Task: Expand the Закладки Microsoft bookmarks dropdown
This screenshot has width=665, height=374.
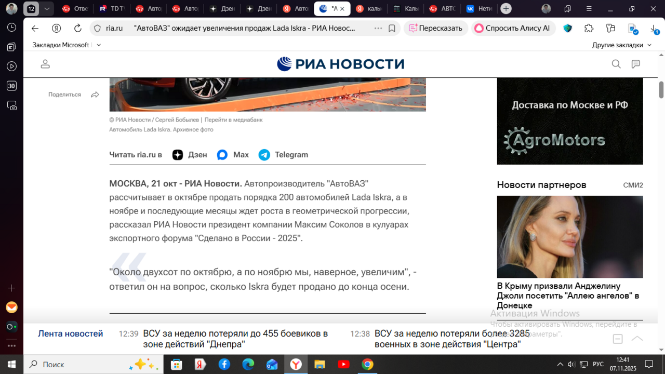Action: click(99, 45)
